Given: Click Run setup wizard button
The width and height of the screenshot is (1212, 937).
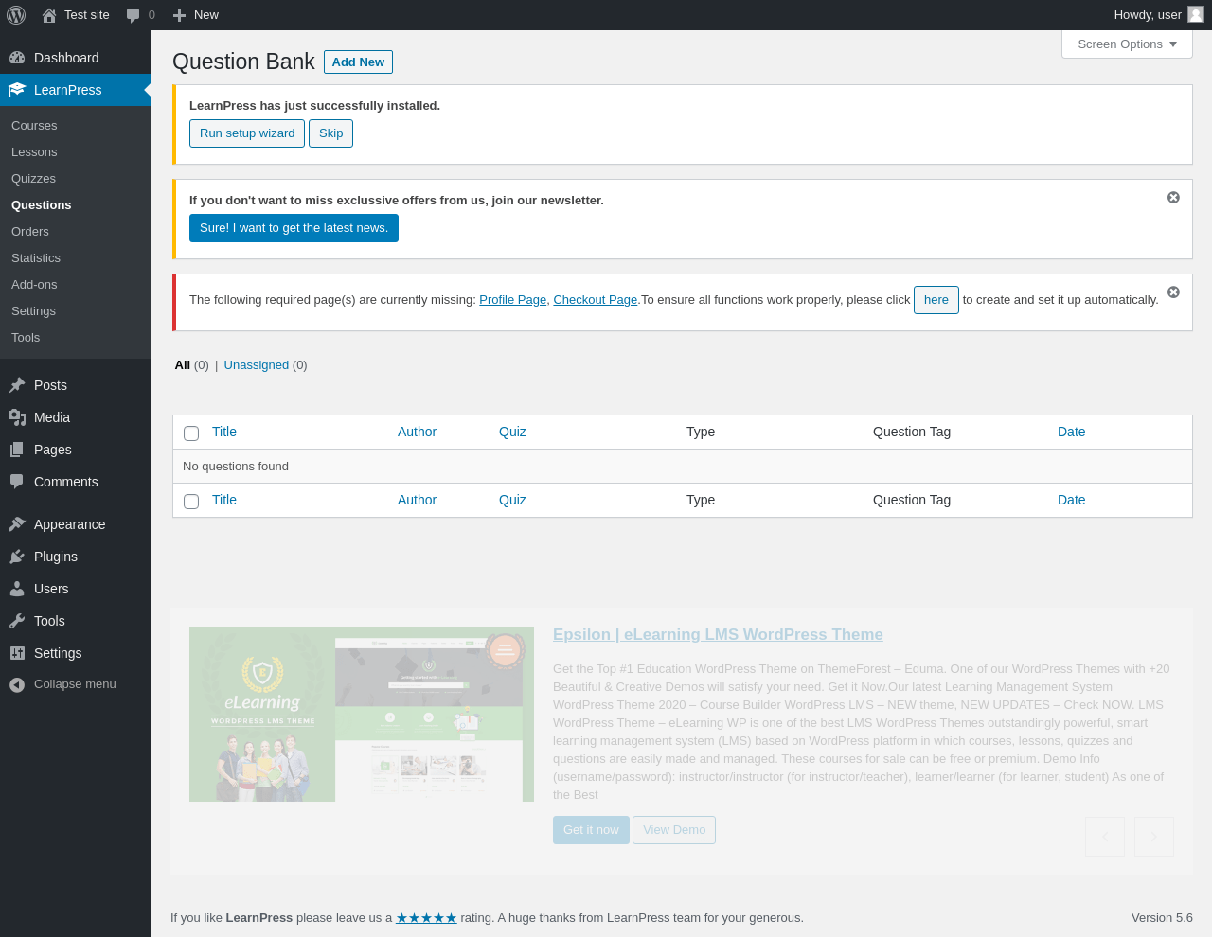Looking at the screenshot, I should tap(247, 133).
